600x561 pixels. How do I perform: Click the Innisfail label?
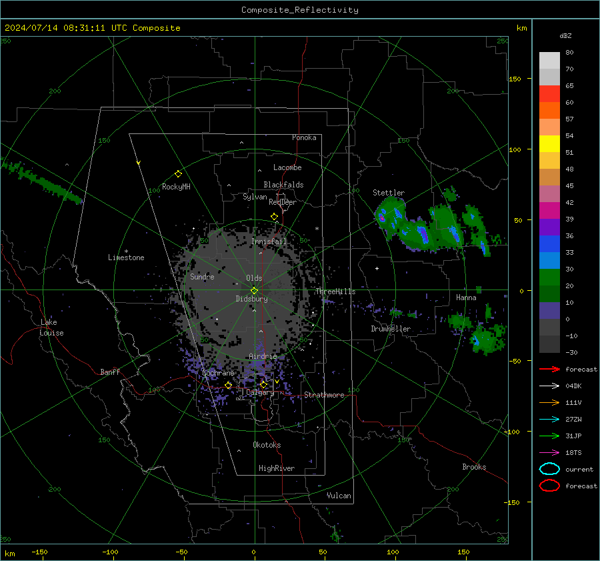[x=269, y=241]
